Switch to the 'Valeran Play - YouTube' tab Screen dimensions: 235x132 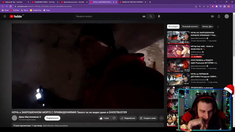(x=15, y=2)
